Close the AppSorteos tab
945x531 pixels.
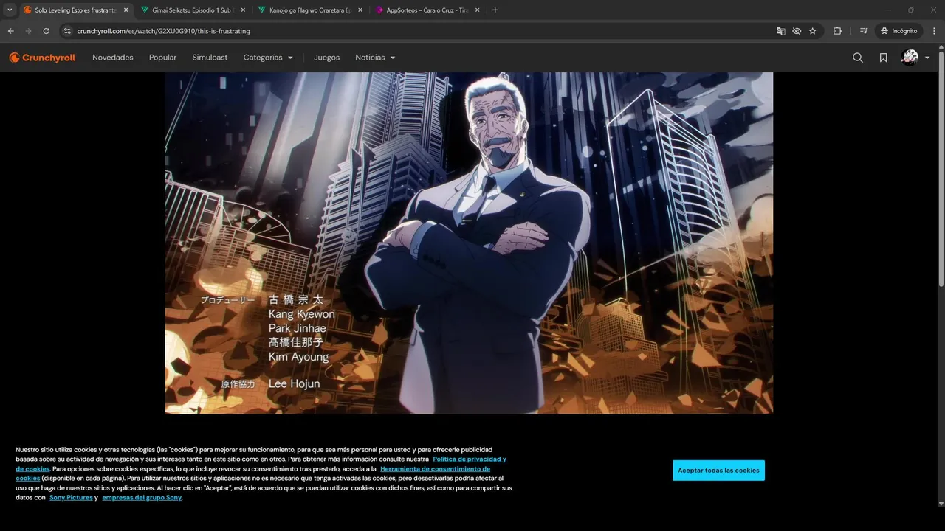tap(478, 10)
